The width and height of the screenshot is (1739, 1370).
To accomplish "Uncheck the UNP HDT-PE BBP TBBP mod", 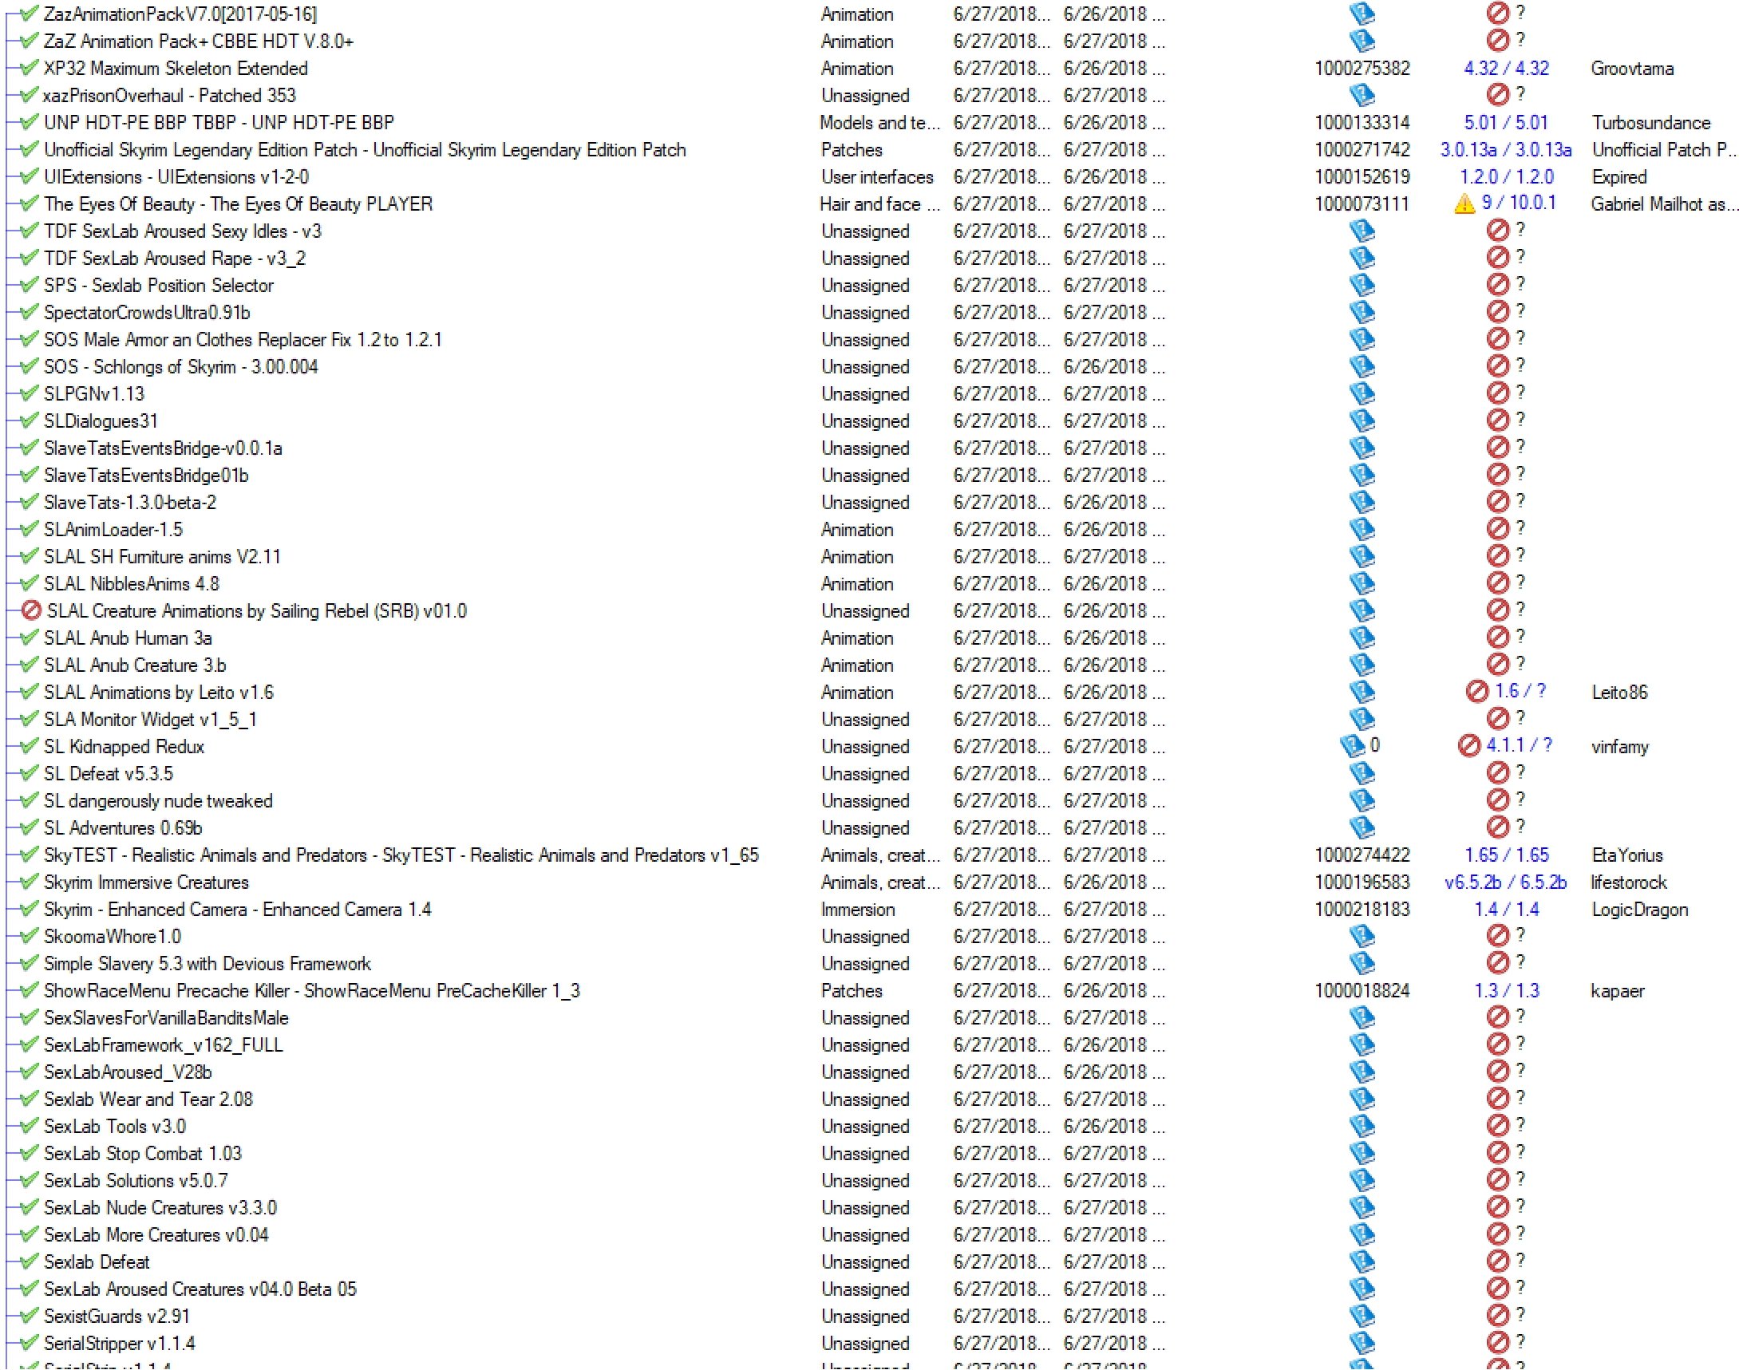I will click(x=29, y=122).
